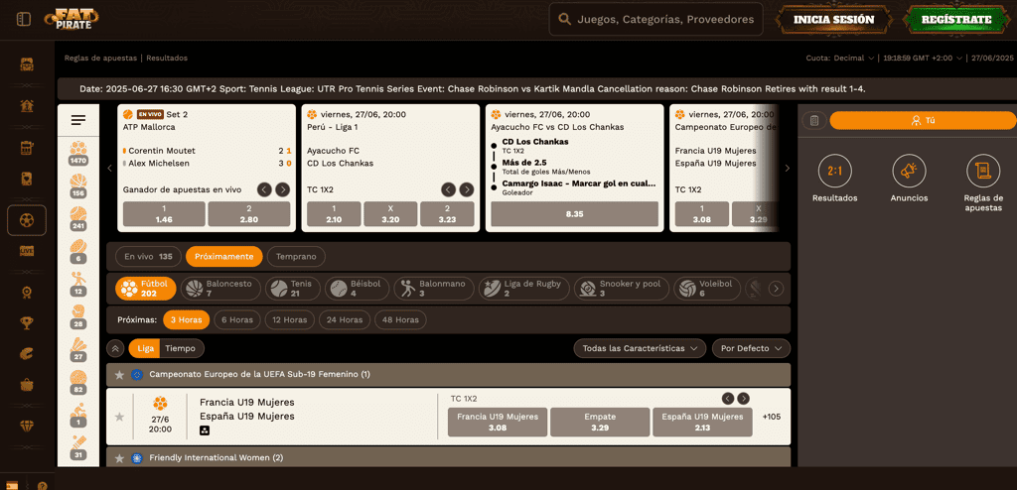Open the Anuncios megaphone icon

tap(908, 172)
